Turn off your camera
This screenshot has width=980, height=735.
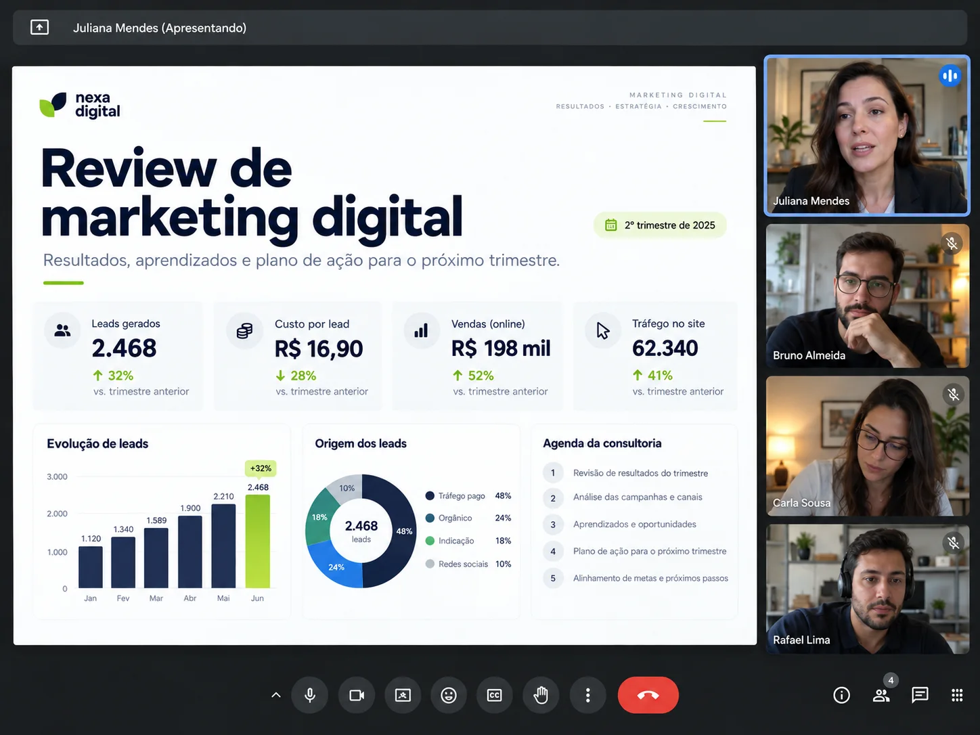(x=357, y=695)
